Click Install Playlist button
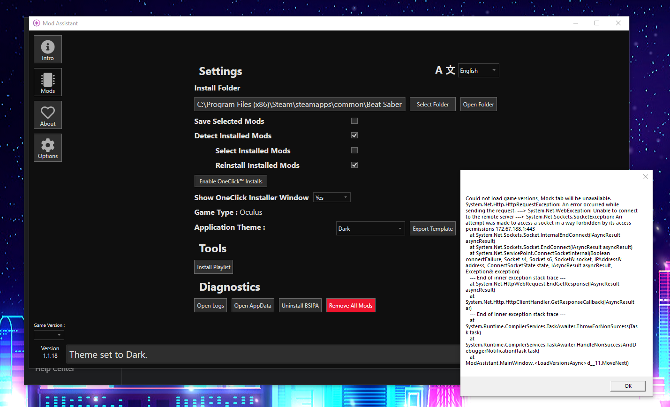The image size is (670, 407). click(x=214, y=267)
